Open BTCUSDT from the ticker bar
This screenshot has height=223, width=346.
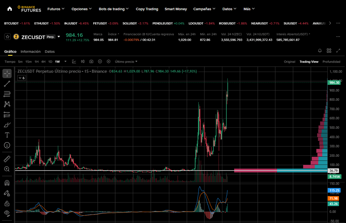(17, 23)
